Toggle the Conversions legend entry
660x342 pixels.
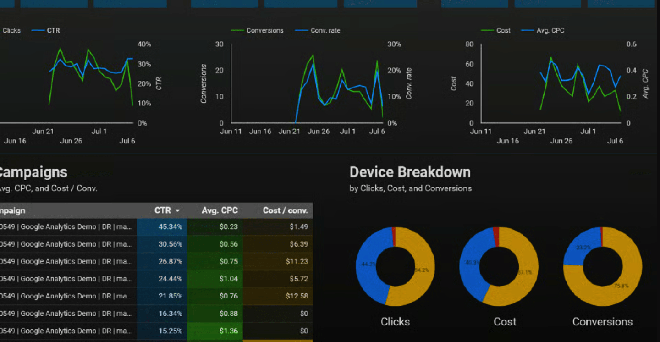coord(257,30)
